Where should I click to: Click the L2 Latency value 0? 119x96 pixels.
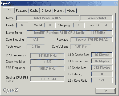point(102,74)
